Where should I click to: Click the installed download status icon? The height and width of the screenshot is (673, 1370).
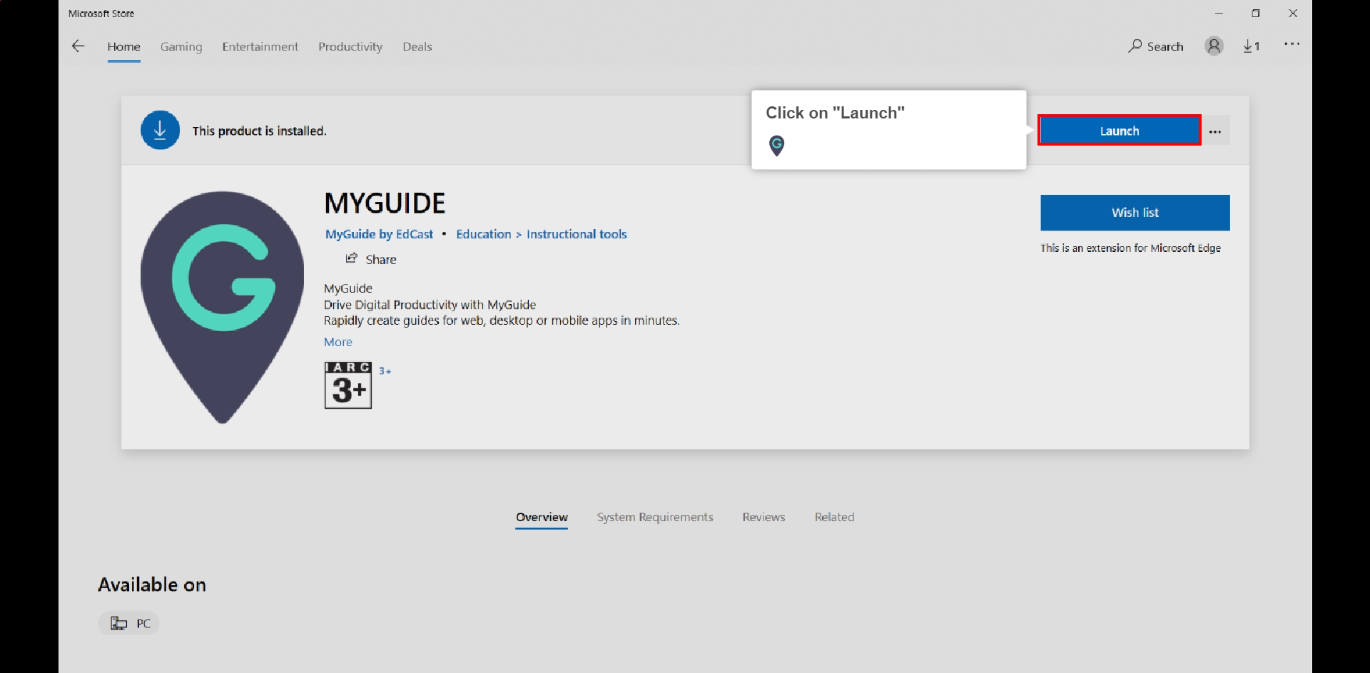(160, 130)
